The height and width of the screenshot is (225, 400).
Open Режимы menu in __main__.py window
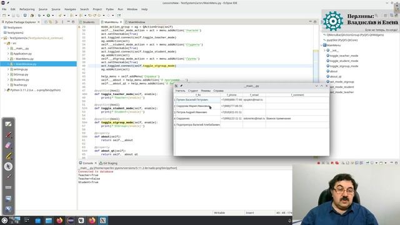pyautogui.click(x=206, y=91)
